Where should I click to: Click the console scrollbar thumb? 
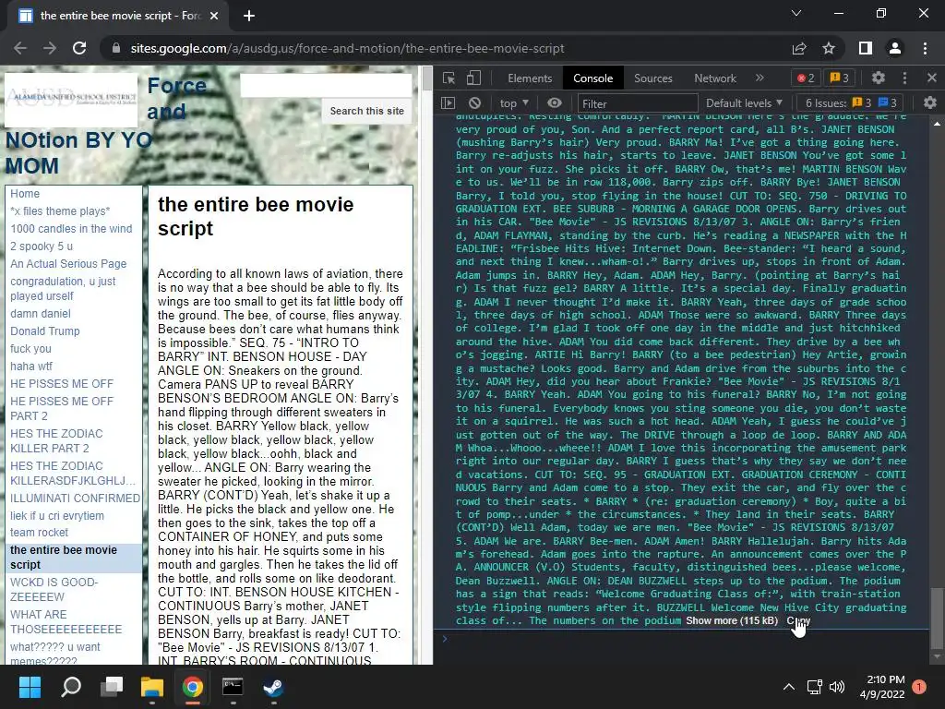937,617
